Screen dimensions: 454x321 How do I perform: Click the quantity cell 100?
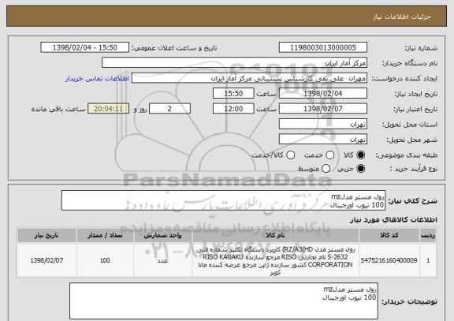105,260
